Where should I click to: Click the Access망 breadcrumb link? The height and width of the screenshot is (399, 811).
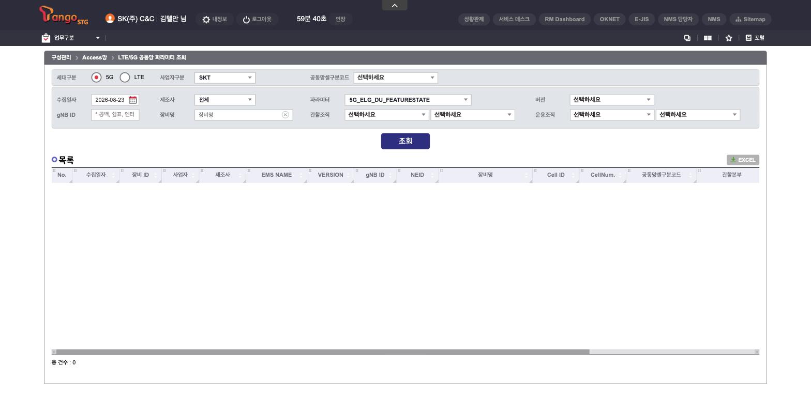tap(95, 57)
